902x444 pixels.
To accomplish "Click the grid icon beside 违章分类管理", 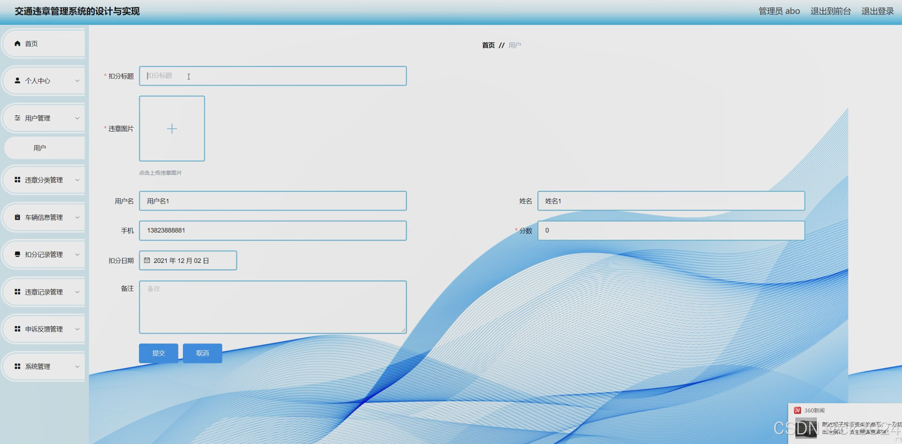I will coord(17,180).
